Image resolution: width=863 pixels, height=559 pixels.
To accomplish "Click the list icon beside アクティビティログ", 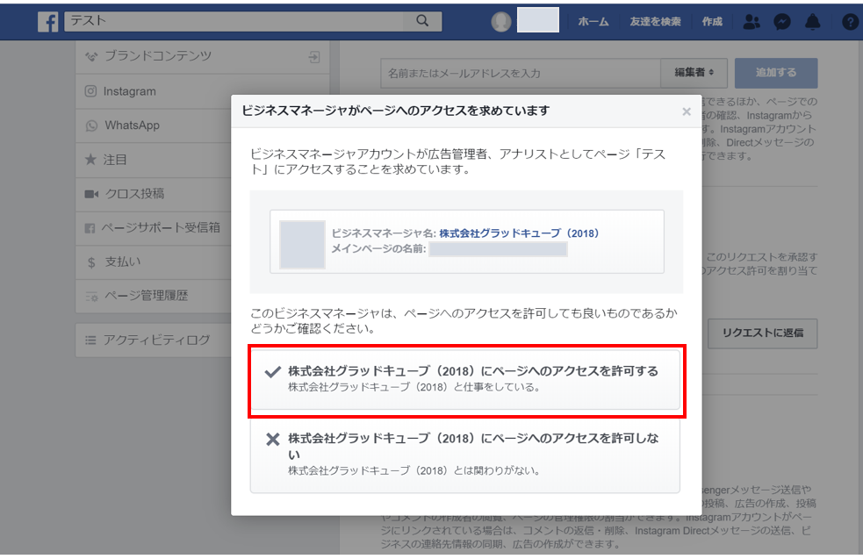I will coord(90,340).
